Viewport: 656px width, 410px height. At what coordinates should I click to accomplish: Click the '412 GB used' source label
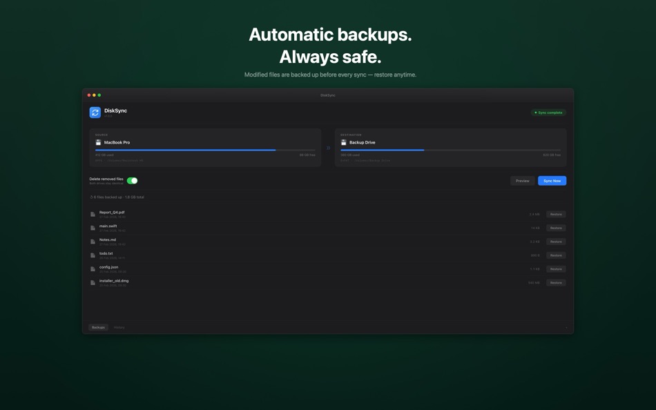104,155
